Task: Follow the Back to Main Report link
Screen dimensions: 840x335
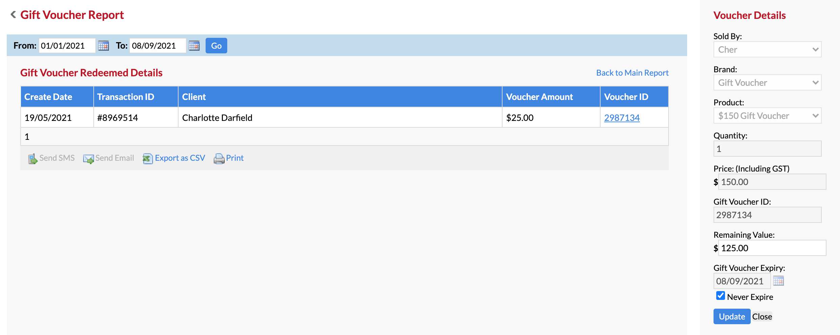Action: coord(632,73)
